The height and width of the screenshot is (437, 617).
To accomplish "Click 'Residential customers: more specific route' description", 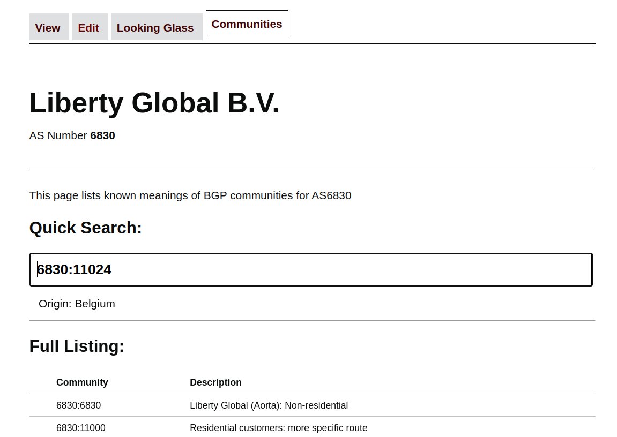I will (279, 427).
